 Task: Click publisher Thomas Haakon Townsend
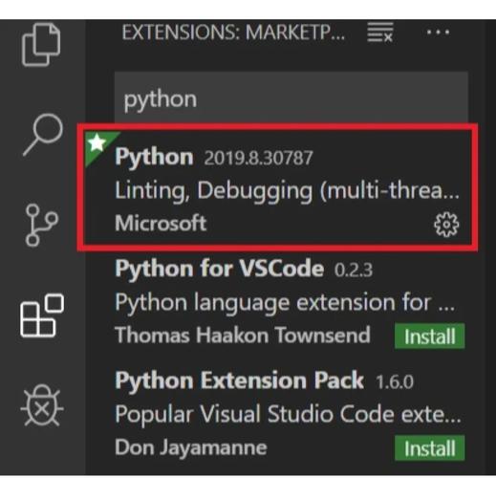click(x=243, y=336)
